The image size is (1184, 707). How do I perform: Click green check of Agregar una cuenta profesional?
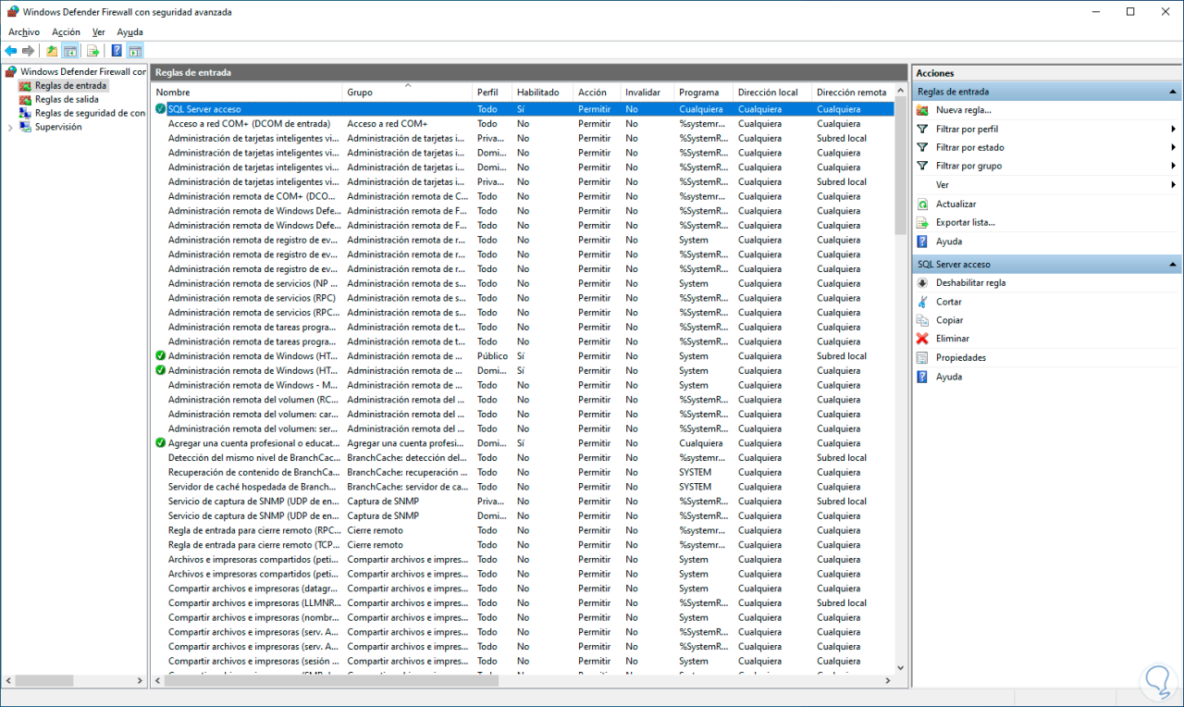(161, 443)
